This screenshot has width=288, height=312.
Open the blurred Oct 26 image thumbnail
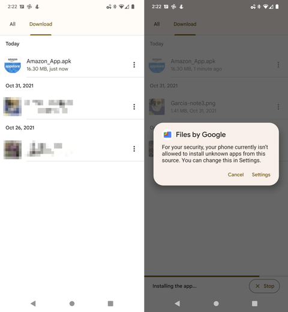click(x=13, y=149)
